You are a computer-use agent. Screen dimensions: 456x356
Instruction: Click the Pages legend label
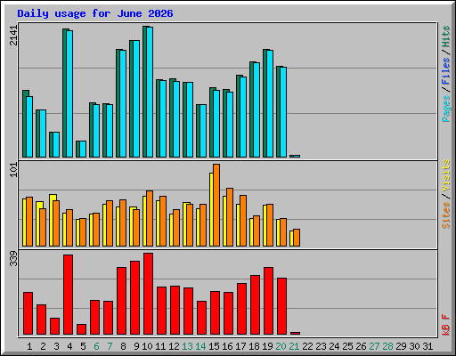tap(445, 109)
